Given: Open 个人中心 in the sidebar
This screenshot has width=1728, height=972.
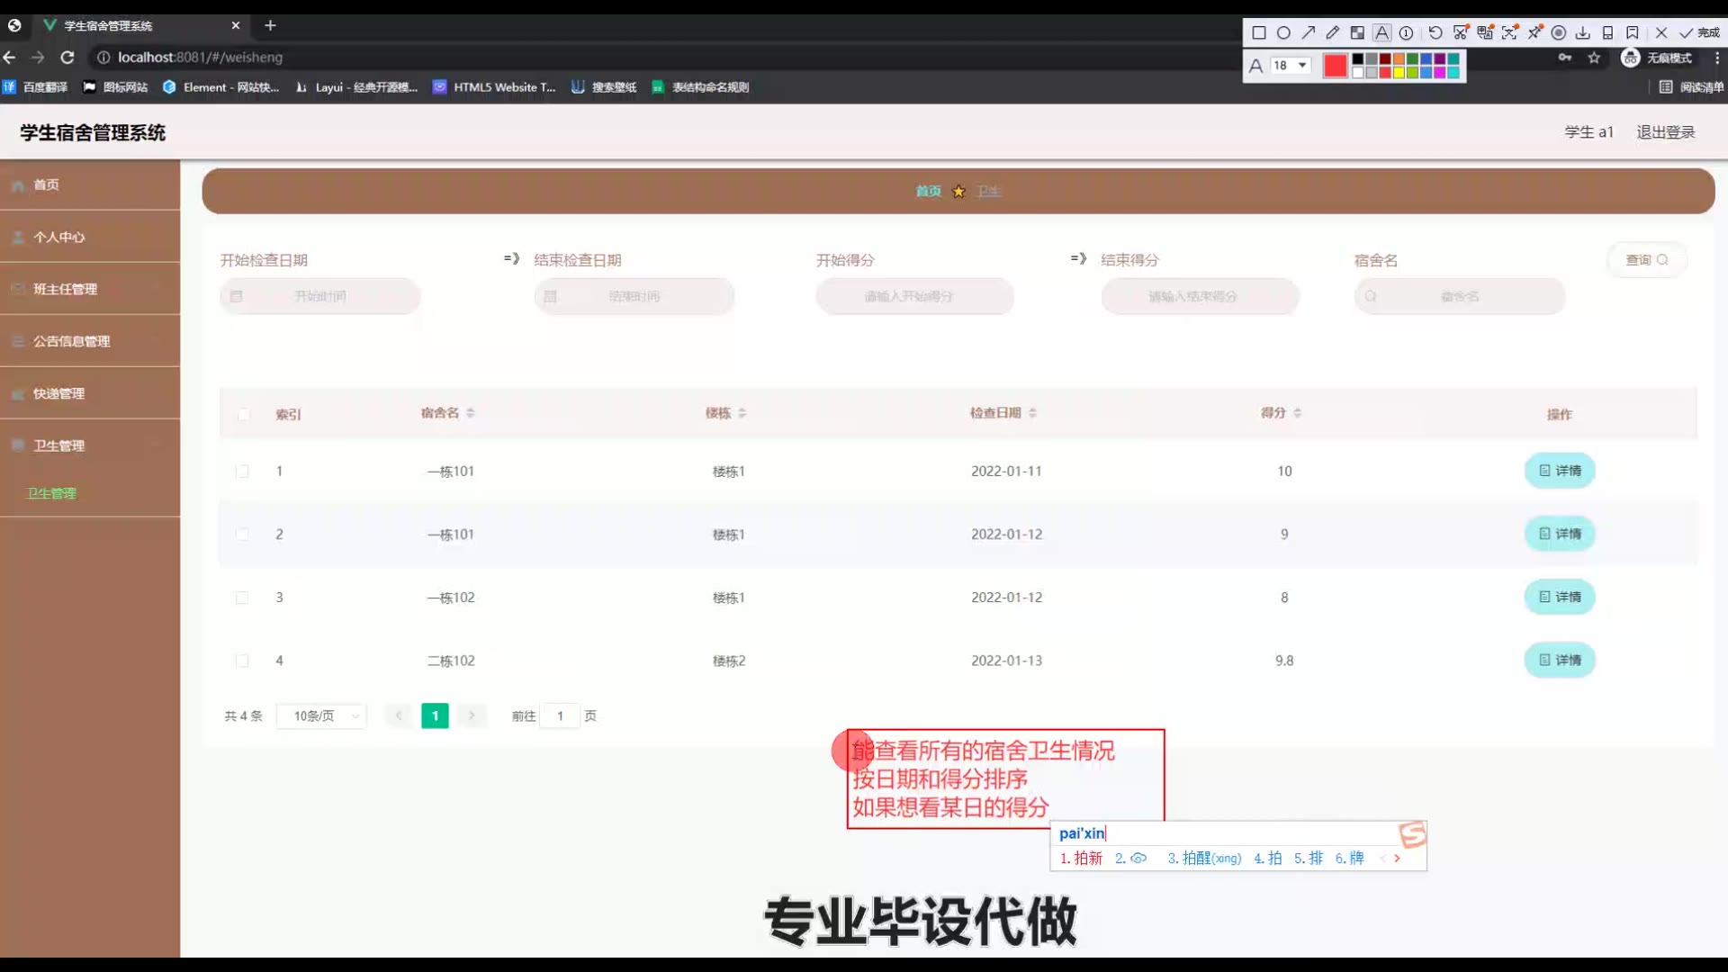Looking at the screenshot, I should [x=59, y=238].
